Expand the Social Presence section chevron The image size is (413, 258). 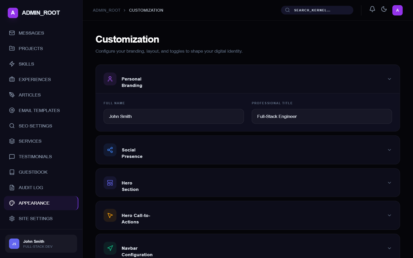[x=389, y=150]
